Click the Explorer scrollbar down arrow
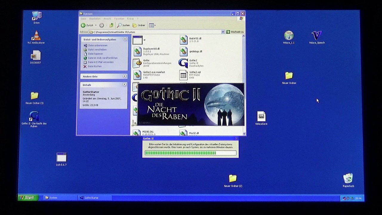This screenshot has width=382, height=215. 244,134
